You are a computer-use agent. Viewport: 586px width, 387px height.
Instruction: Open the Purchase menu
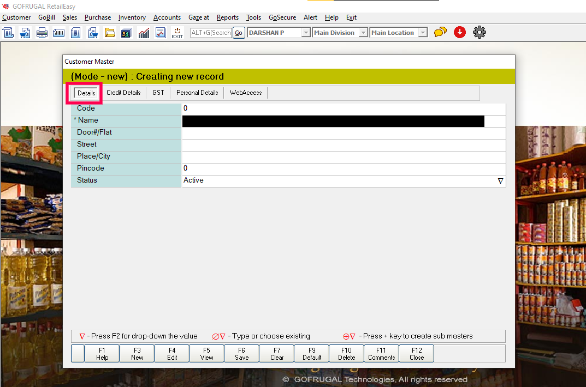98,17
